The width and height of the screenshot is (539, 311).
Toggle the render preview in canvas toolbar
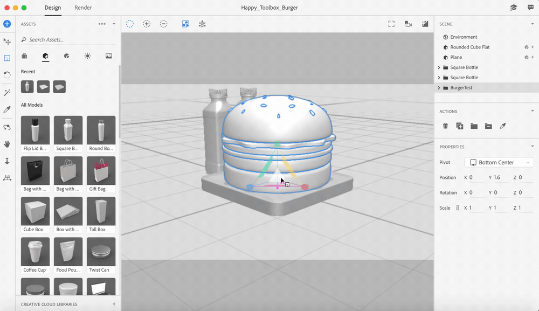pyautogui.click(x=425, y=24)
